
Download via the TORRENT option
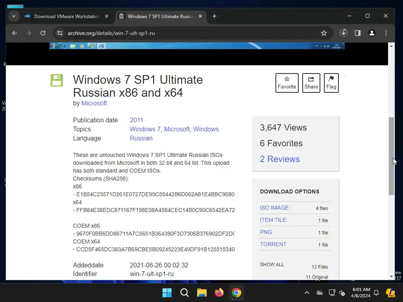point(273,245)
